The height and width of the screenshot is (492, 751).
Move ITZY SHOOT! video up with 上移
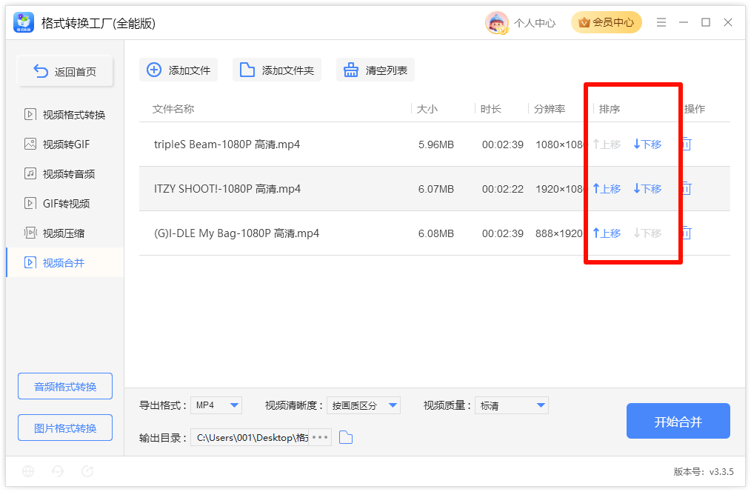(x=607, y=189)
